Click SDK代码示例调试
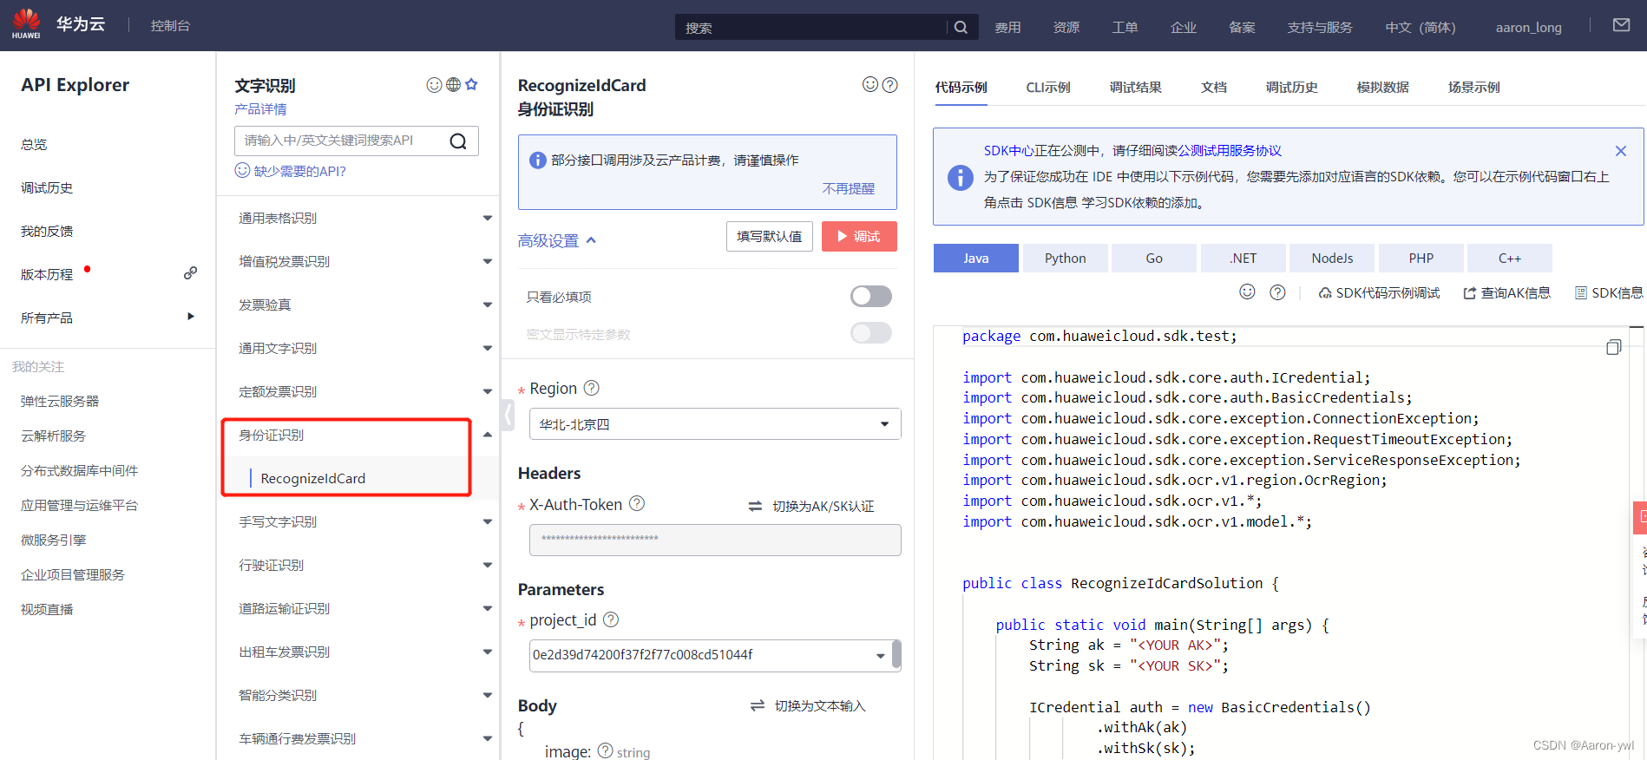This screenshot has height=760, width=1647. point(1379,293)
